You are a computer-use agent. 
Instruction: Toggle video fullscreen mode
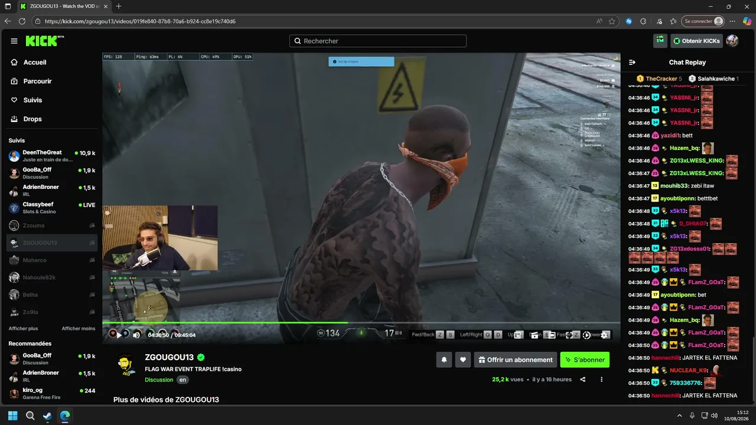pos(569,335)
